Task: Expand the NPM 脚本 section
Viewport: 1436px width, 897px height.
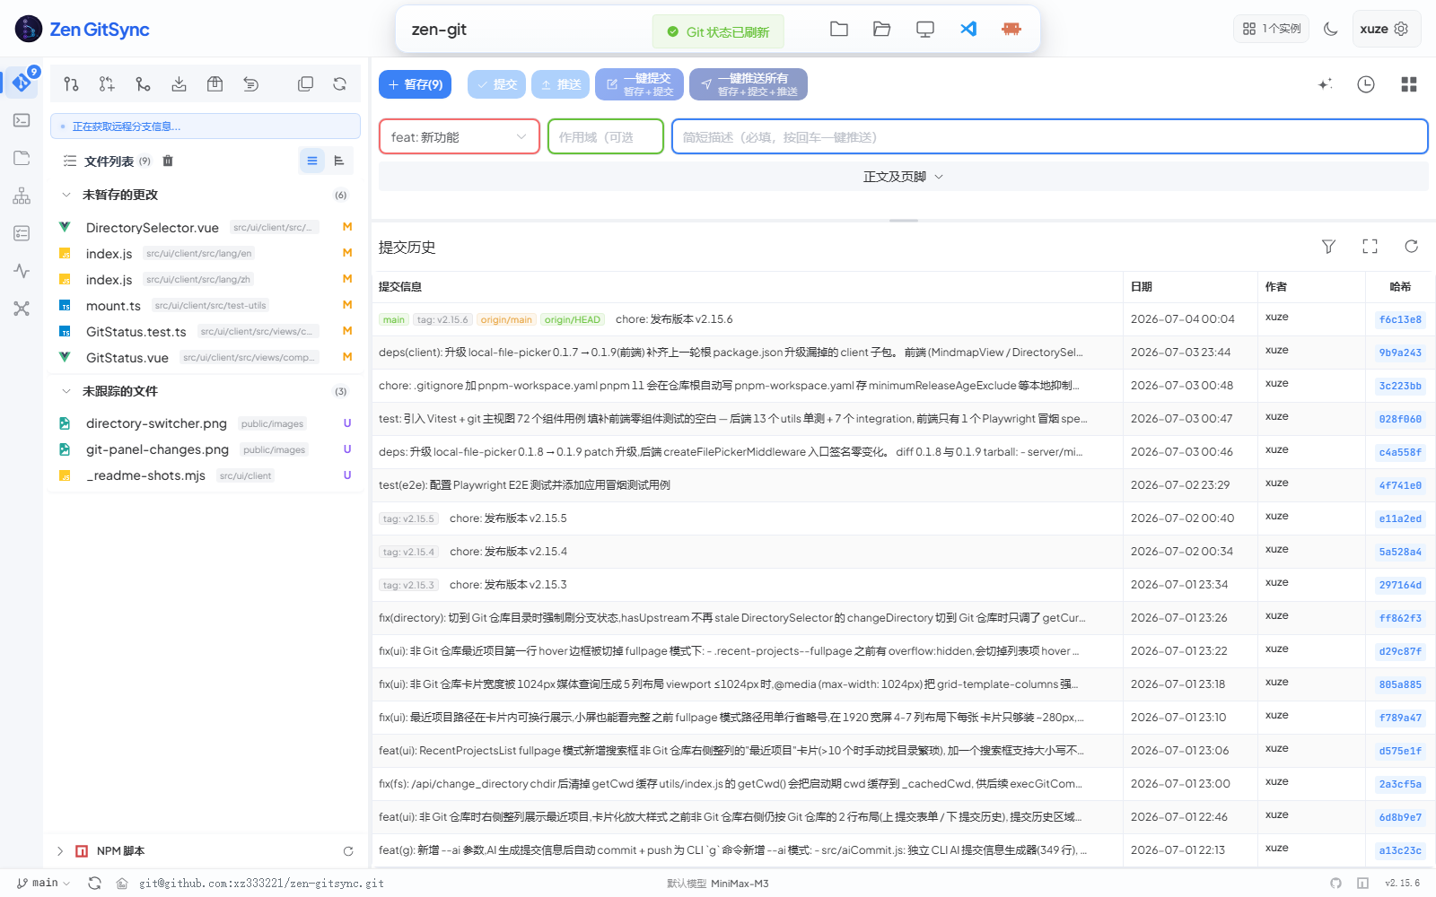Action: click(60, 851)
